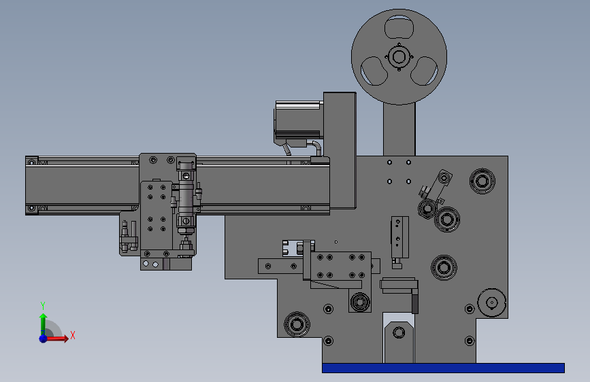Click the red X axis arrow of triad
Image resolution: width=590 pixels, height=382 pixels.
(57, 338)
